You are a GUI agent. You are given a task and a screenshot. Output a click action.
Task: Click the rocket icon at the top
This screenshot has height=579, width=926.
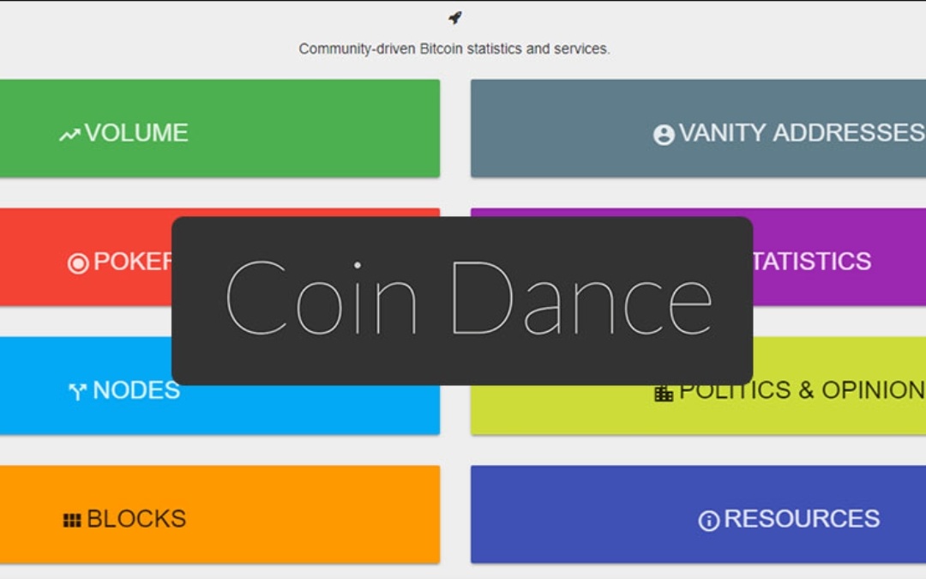click(x=454, y=18)
